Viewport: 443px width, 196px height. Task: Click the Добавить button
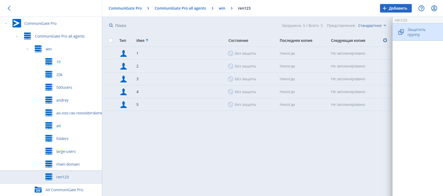[395, 8]
